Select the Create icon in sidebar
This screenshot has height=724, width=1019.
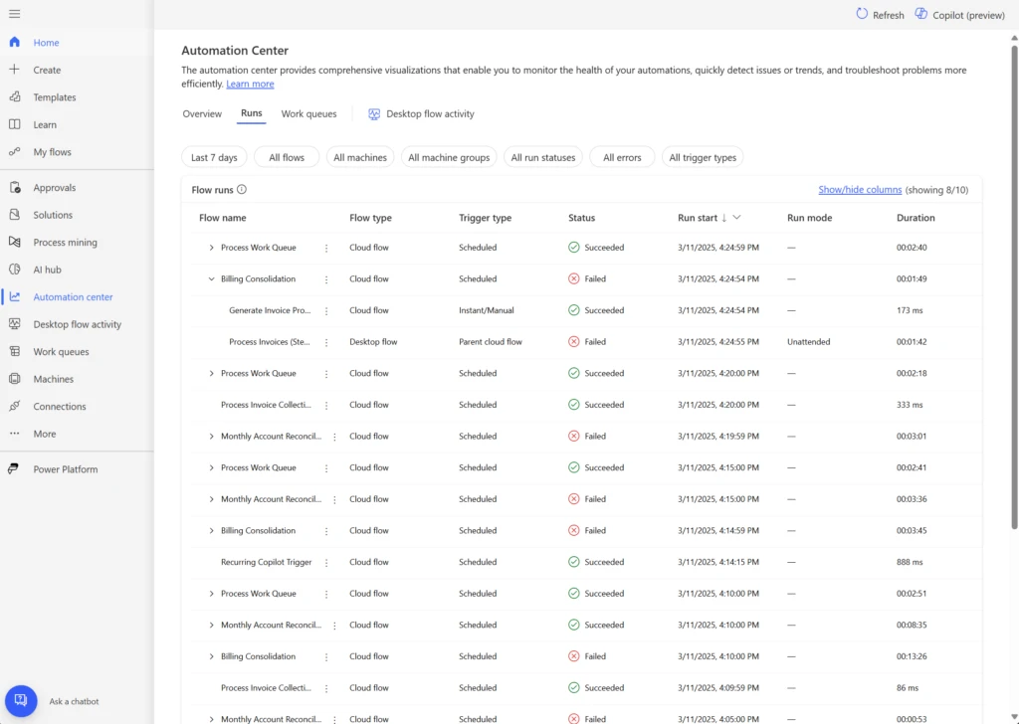click(x=45, y=69)
